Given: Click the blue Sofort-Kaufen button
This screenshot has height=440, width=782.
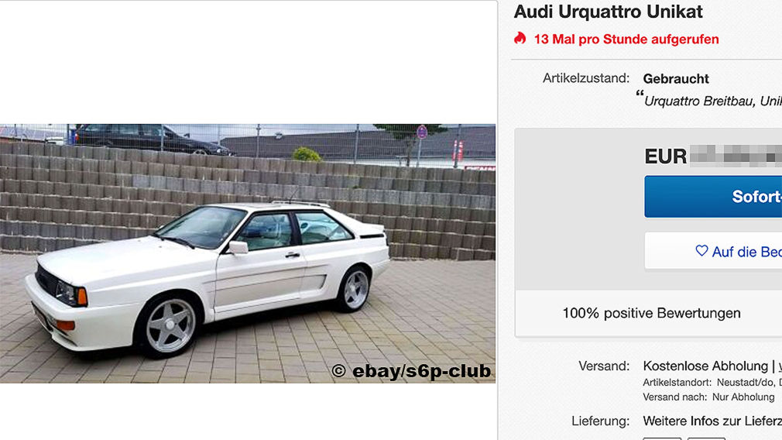Looking at the screenshot, I should tap(713, 197).
